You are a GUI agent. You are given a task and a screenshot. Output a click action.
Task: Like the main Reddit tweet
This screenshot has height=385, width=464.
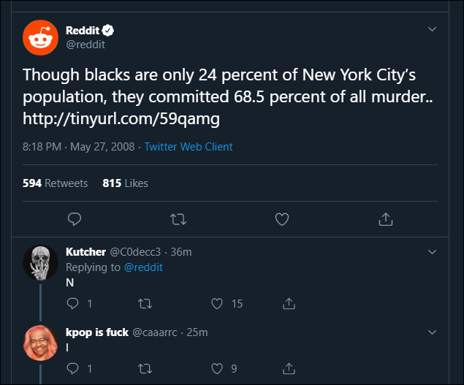282,219
